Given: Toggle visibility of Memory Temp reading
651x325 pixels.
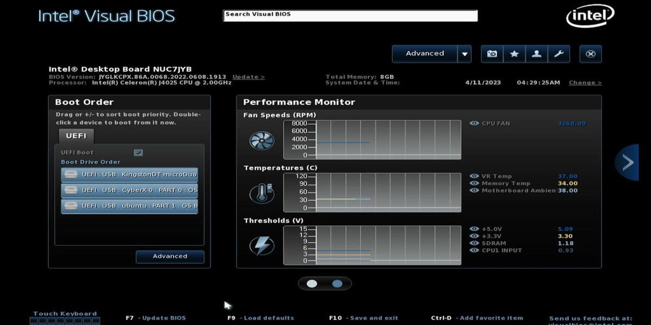Looking at the screenshot, I should click(x=474, y=183).
